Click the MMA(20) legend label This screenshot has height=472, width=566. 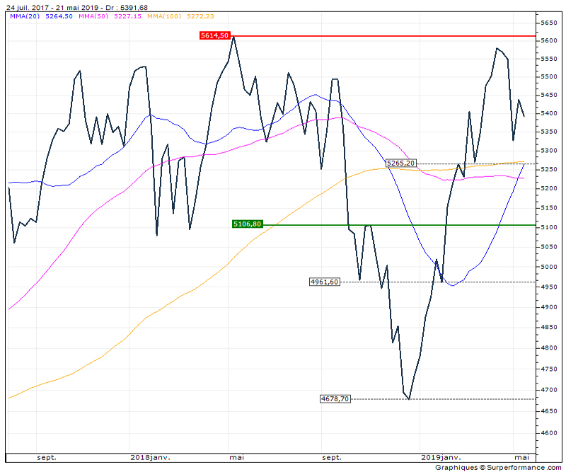point(25,16)
